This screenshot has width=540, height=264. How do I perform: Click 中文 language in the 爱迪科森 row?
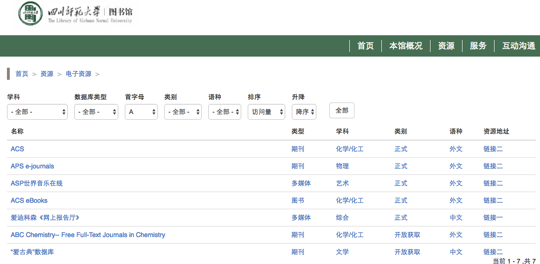click(456, 218)
